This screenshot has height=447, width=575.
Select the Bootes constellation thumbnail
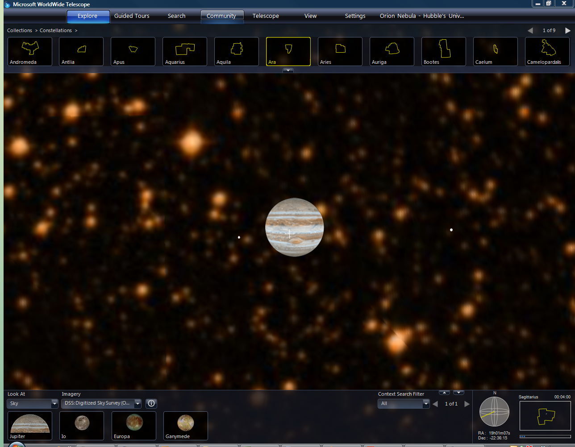pos(444,51)
